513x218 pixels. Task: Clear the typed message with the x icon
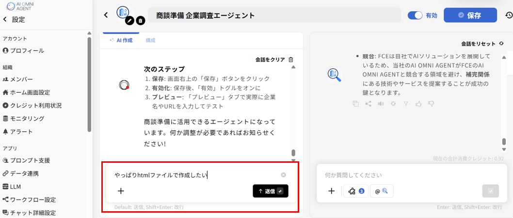[x=283, y=175]
